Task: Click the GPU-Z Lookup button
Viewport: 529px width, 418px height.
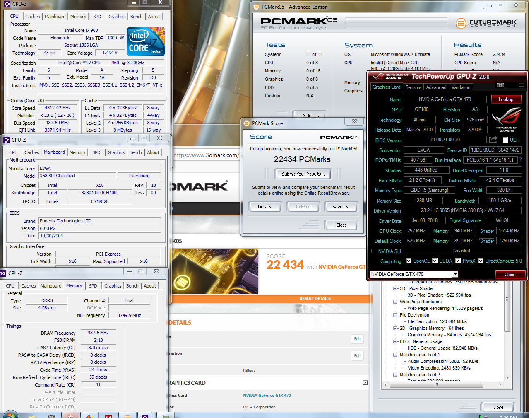Action: (506, 99)
